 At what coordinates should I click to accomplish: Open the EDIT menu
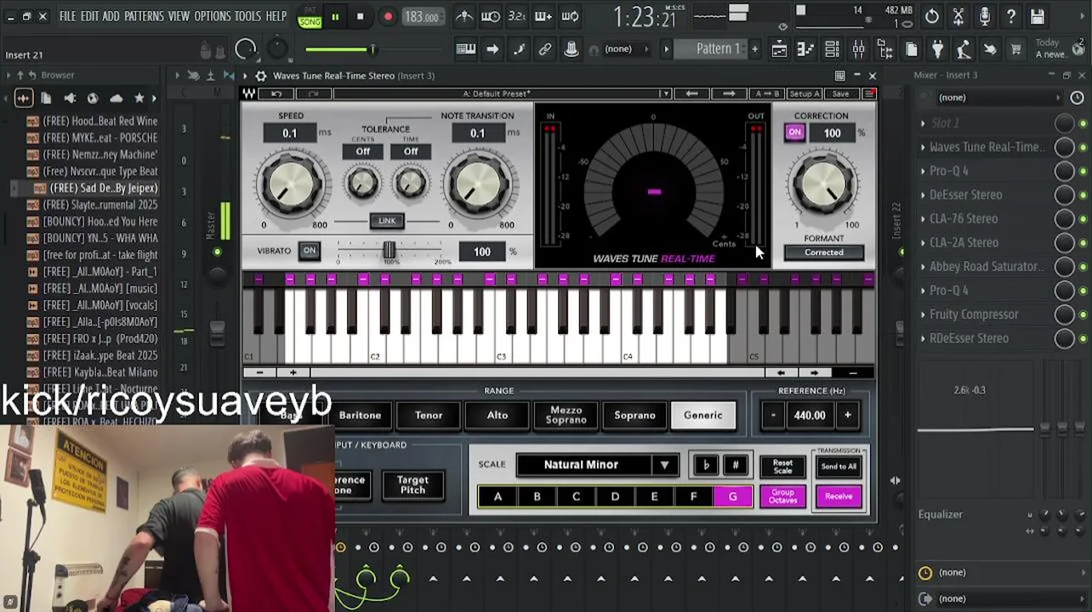(89, 16)
